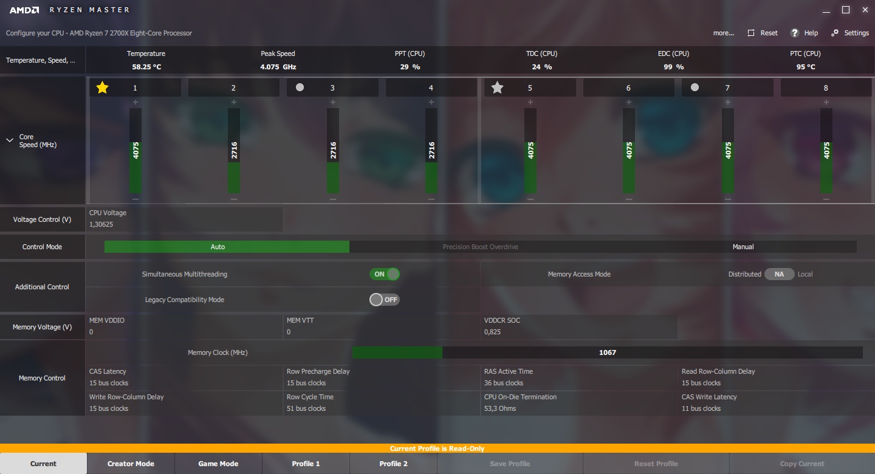Toggle Simultaneous Multithreading switch
Image resolution: width=875 pixels, height=474 pixels.
(385, 274)
